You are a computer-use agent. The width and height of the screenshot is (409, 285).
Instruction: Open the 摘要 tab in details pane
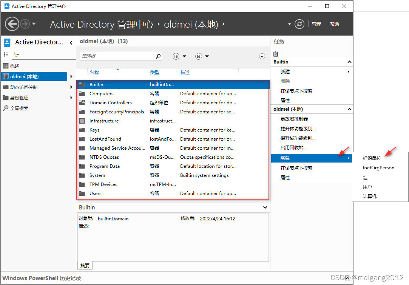point(85,266)
